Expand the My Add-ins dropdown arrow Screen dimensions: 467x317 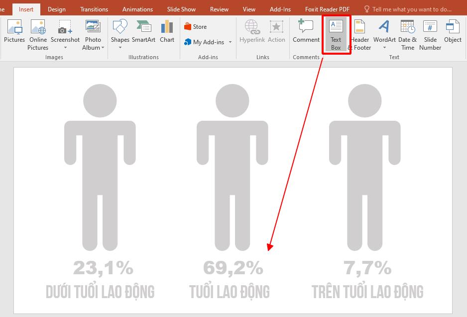point(230,42)
